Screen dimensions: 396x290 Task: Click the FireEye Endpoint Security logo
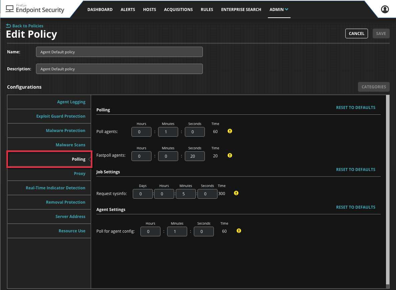pyautogui.click(x=35, y=9)
